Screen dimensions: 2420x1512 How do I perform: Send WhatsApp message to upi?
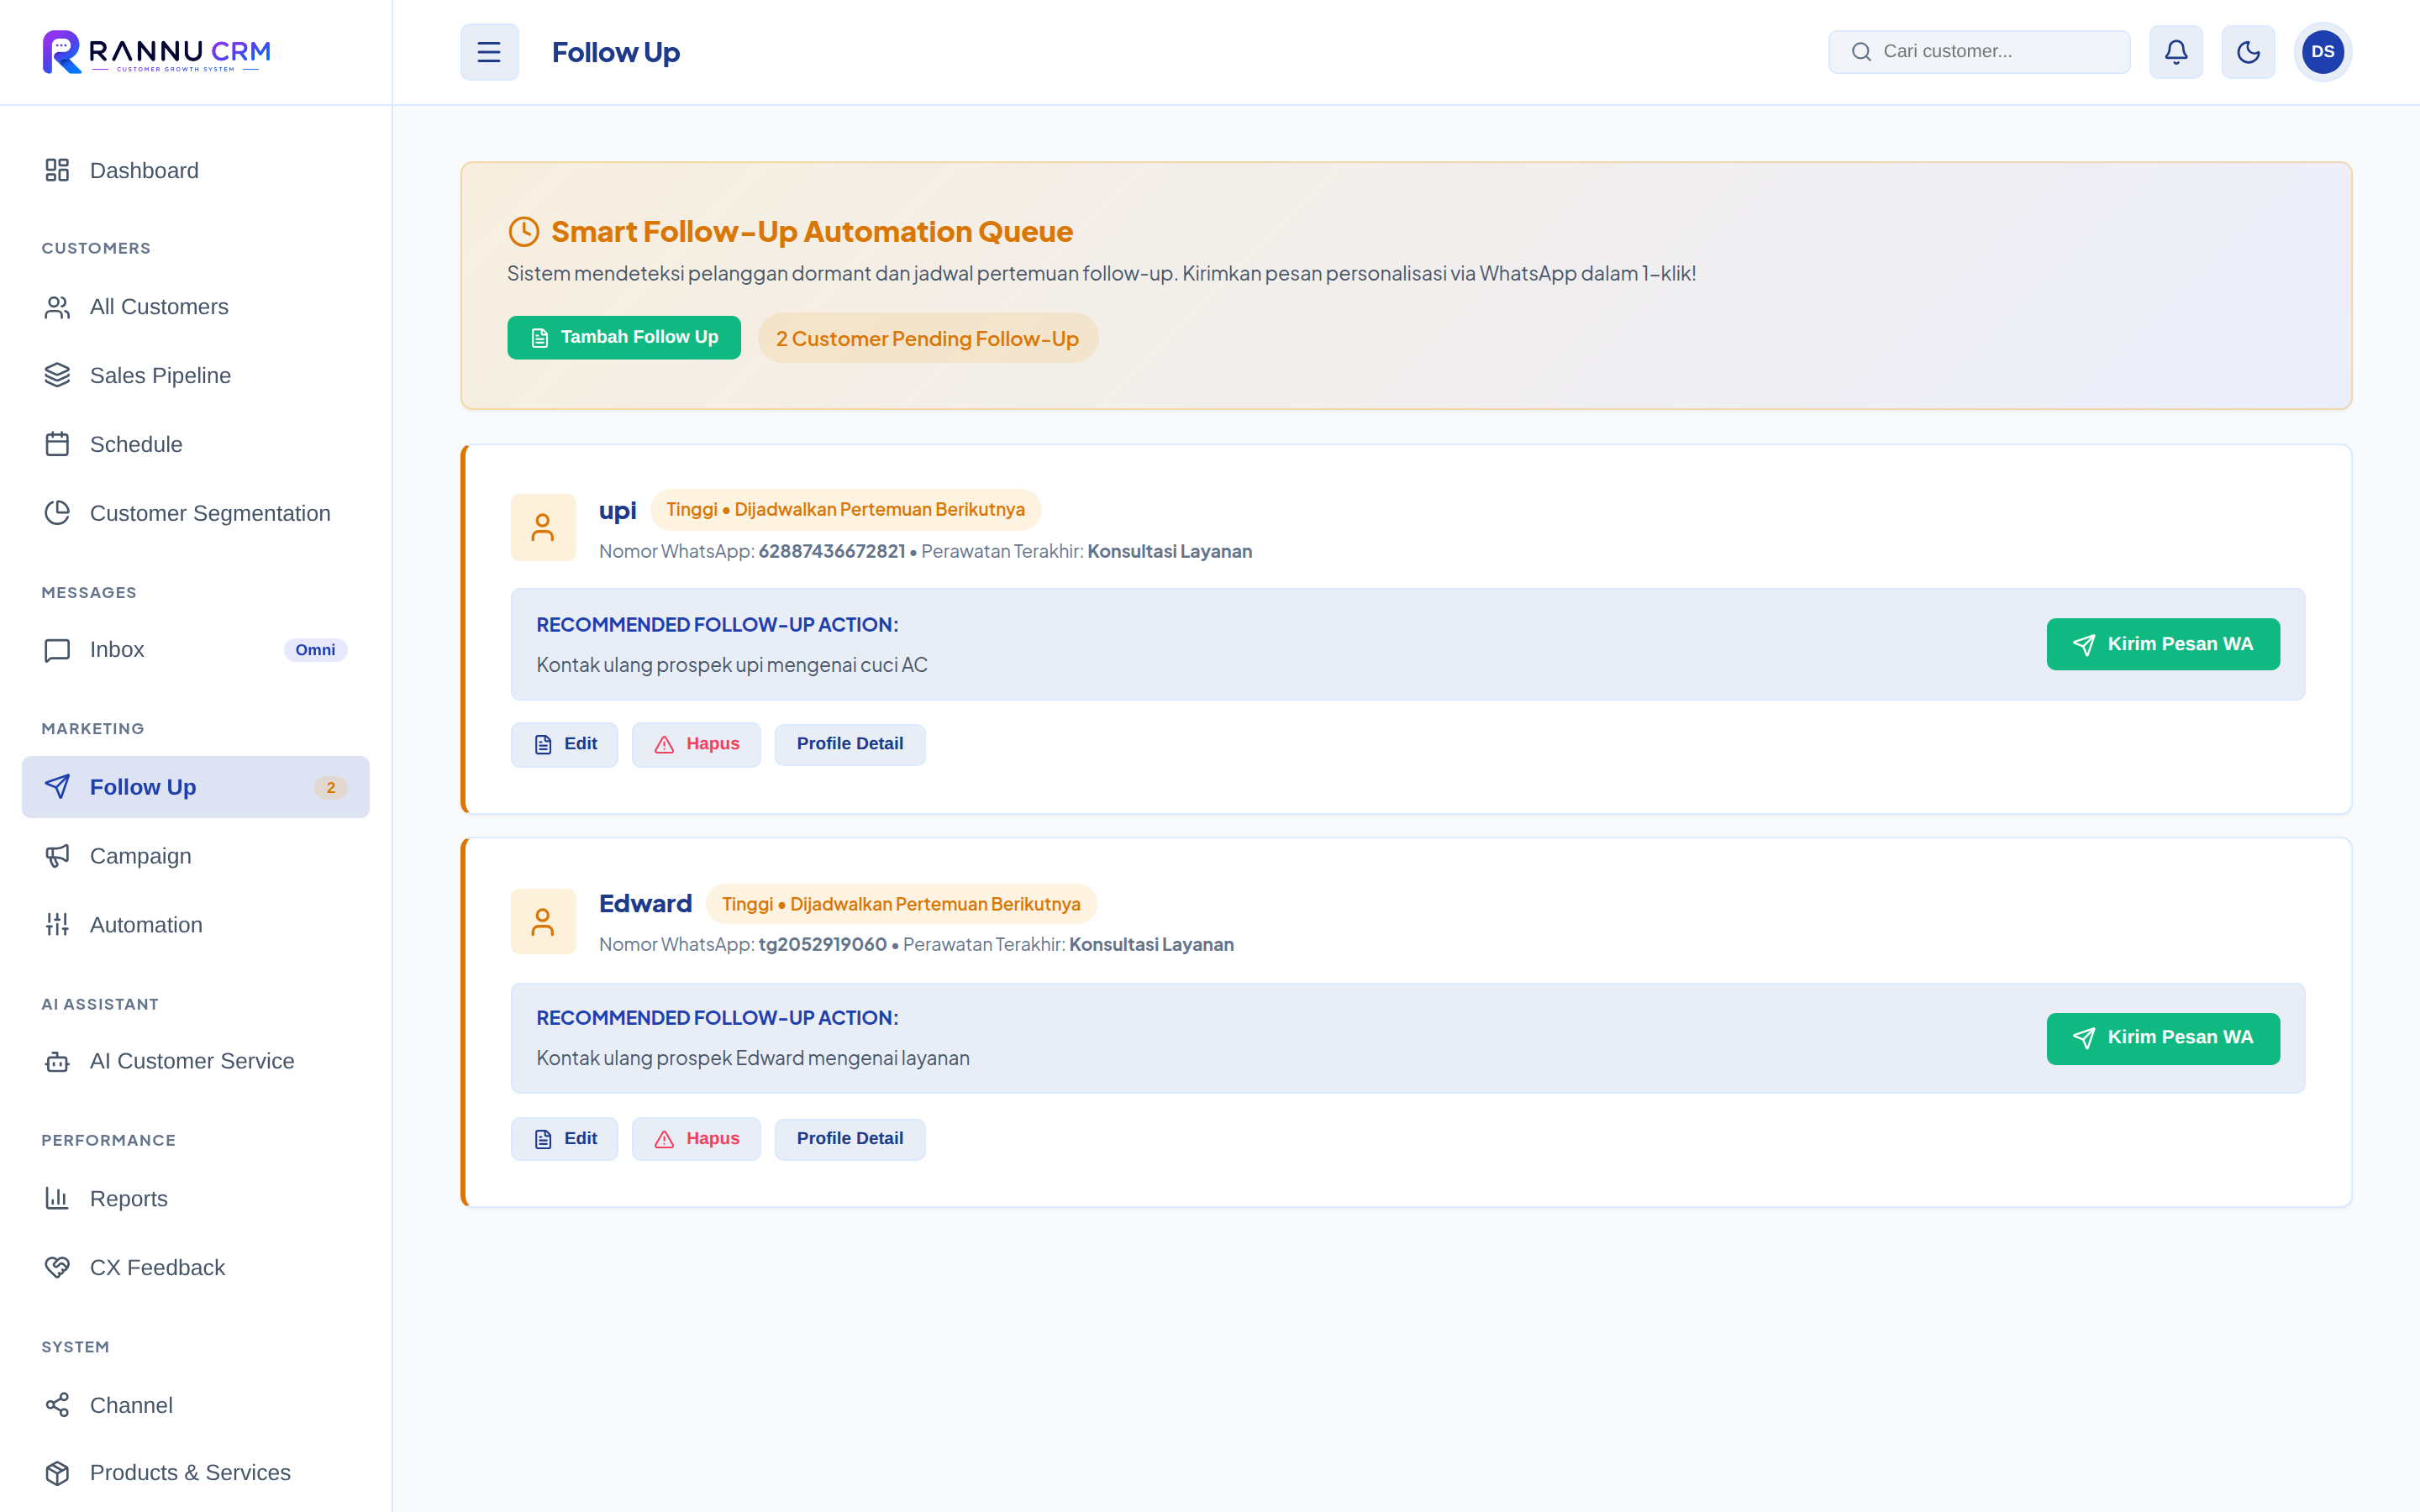(2162, 644)
